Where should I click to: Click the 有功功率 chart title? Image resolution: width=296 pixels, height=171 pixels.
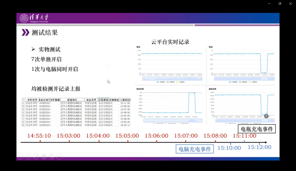(x=140, y=89)
